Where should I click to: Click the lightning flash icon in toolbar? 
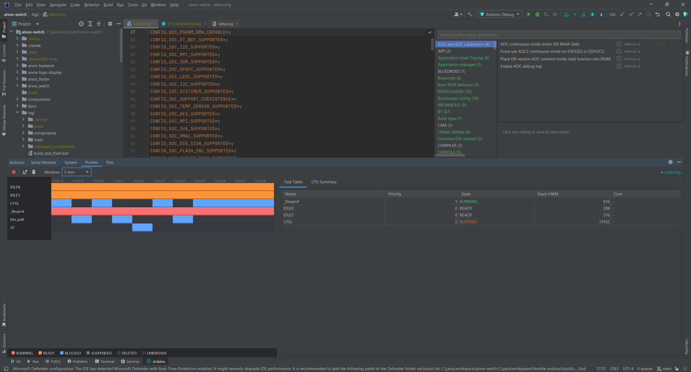coord(575,14)
